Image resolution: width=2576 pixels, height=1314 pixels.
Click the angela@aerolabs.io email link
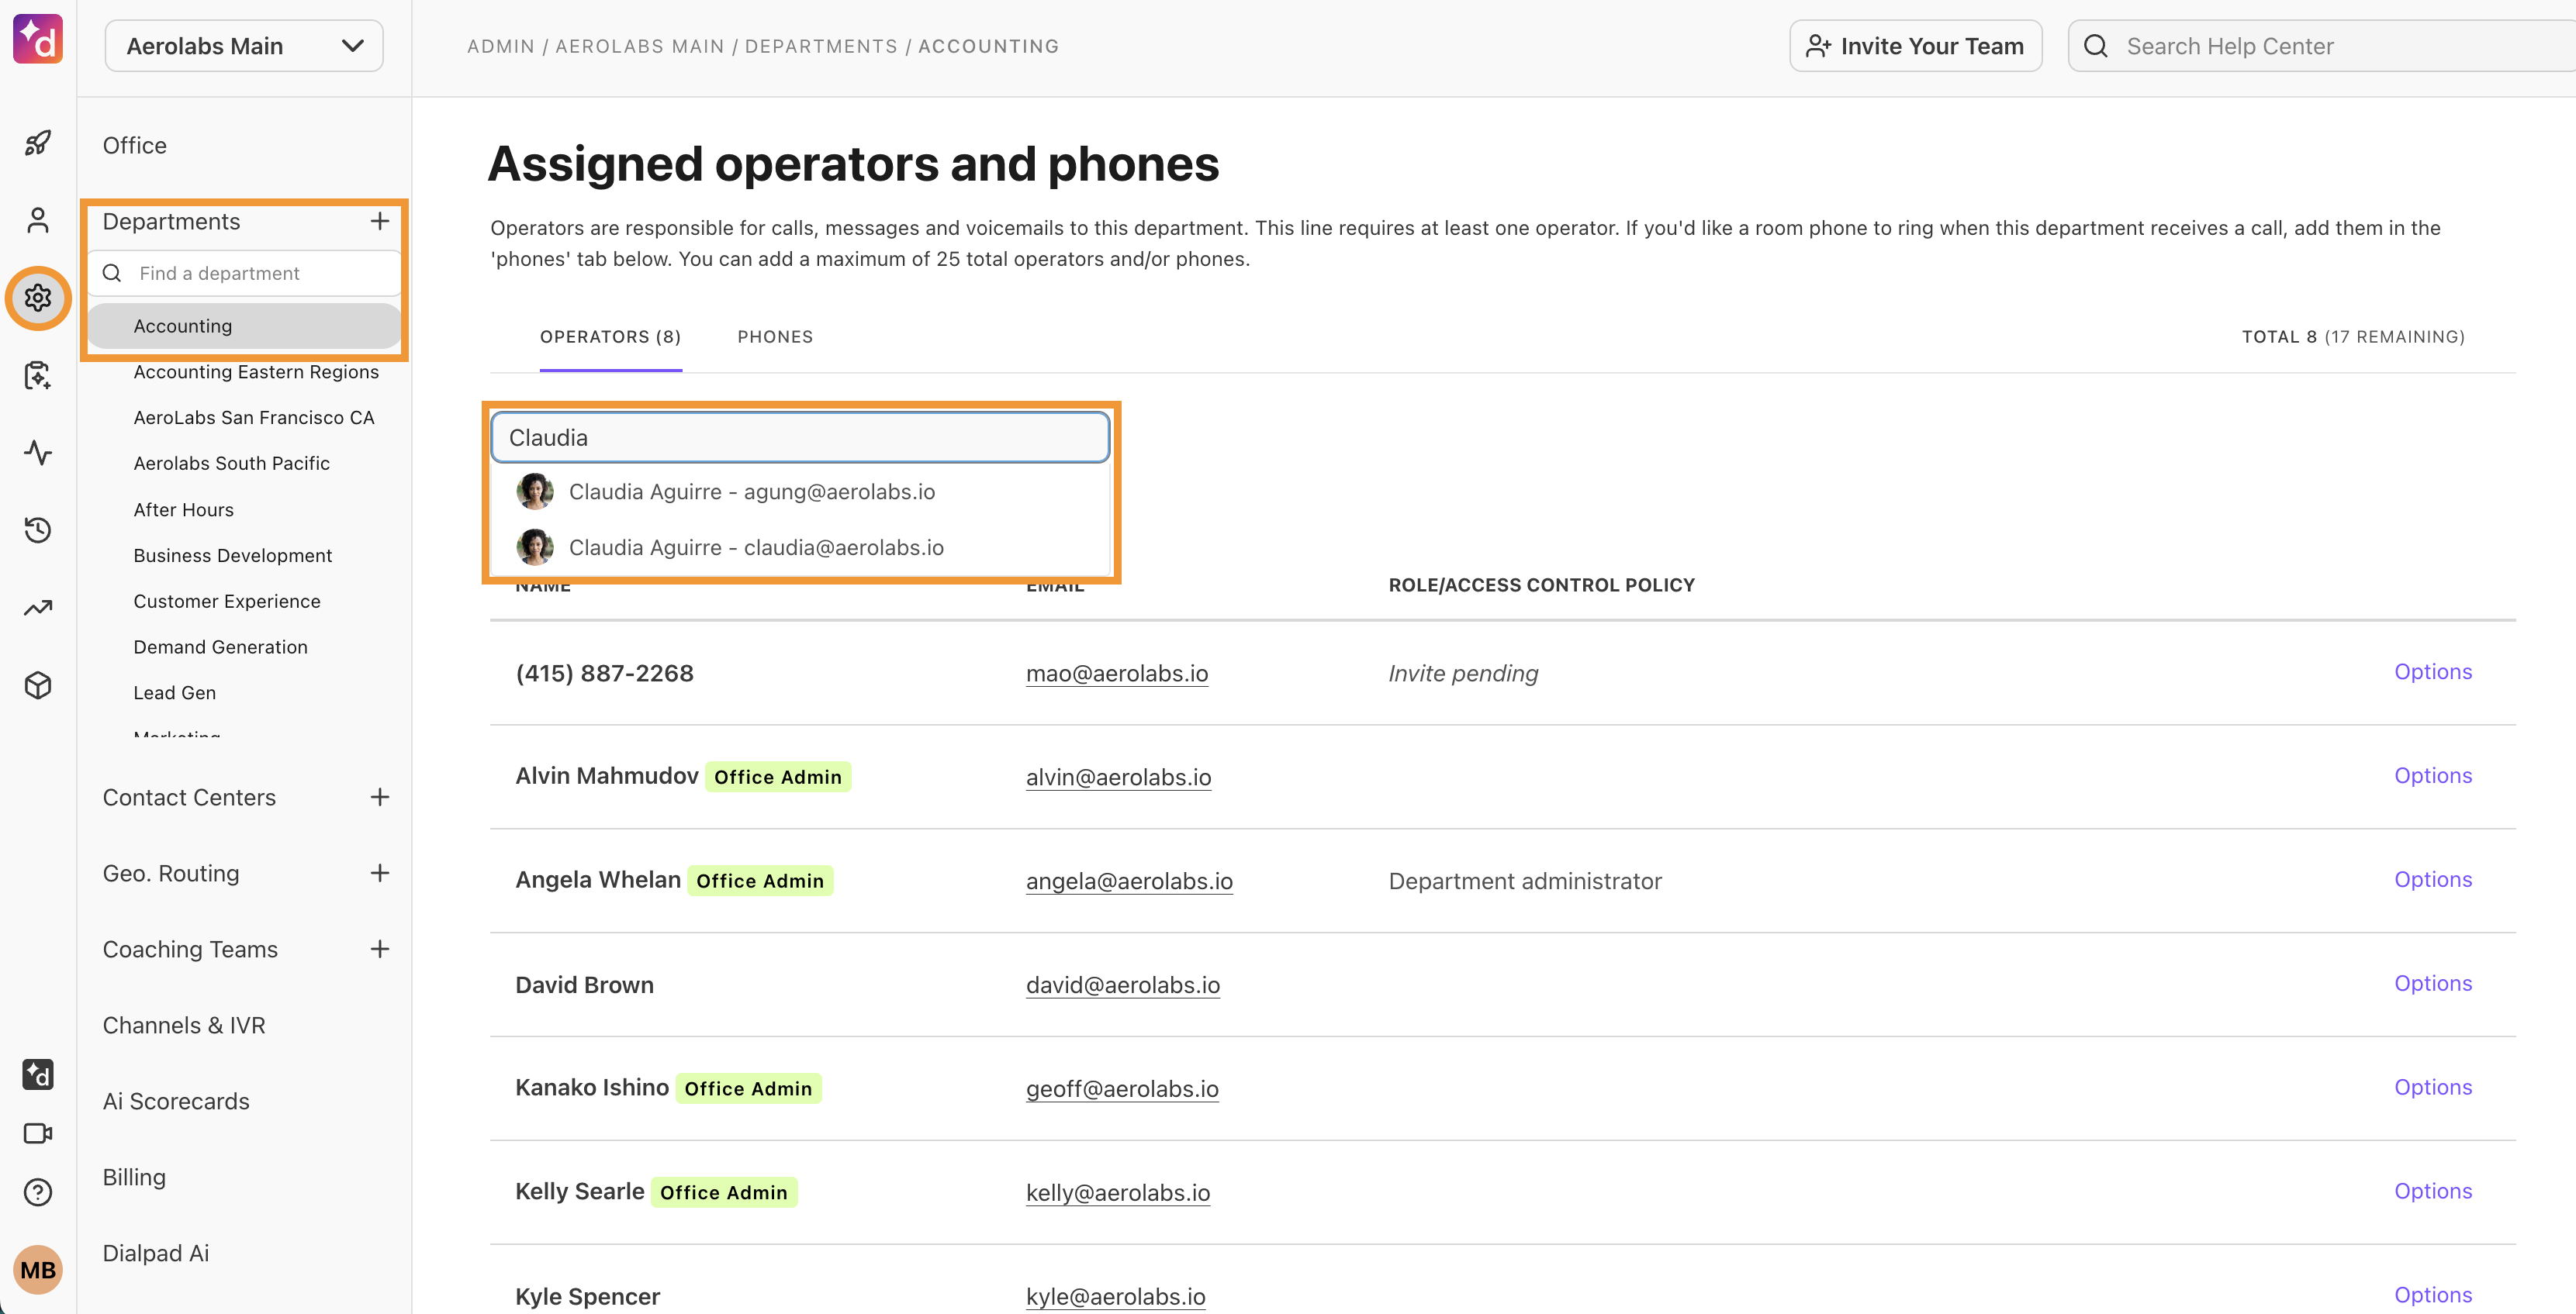coord(1129,881)
